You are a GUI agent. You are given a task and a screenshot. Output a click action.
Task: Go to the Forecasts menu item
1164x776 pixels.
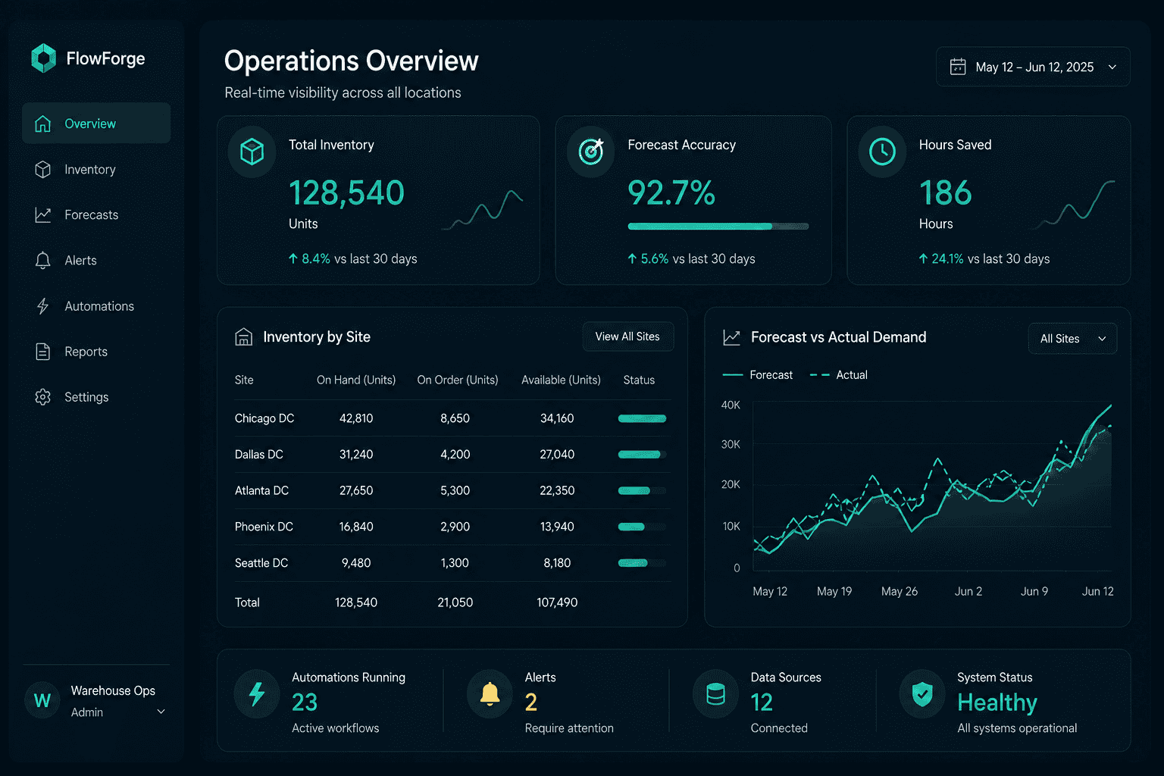pyautogui.click(x=96, y=214)
